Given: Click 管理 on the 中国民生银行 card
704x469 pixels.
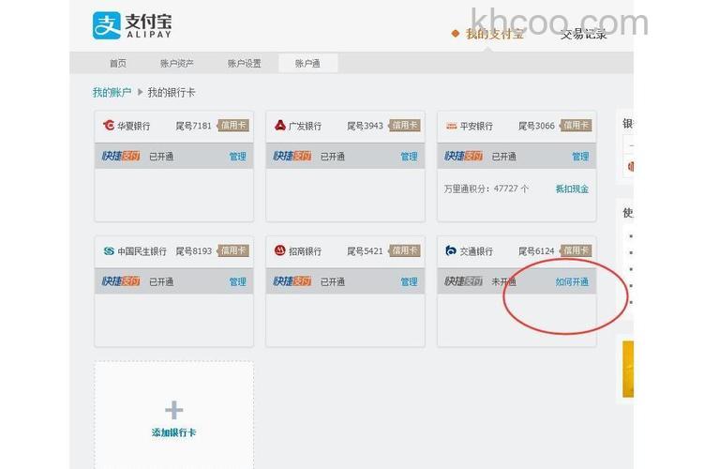Looking at the screenshot, I should tap(237, 281).
